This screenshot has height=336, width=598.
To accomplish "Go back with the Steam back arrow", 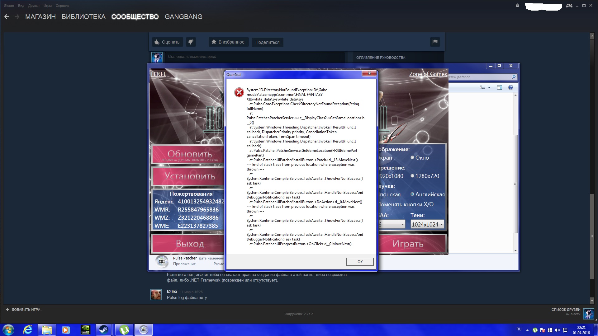I will [7, 17].
